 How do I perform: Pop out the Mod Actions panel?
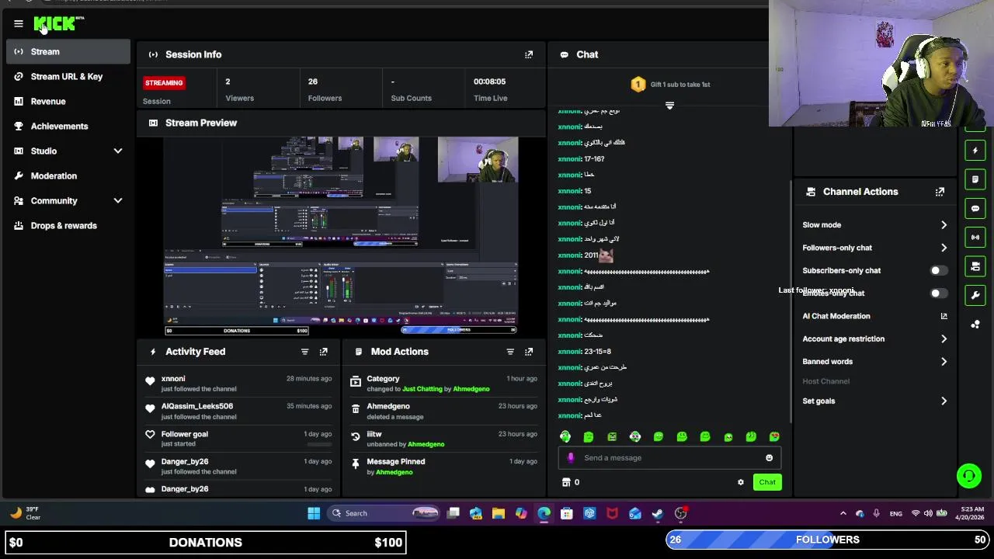coord(529,352)
